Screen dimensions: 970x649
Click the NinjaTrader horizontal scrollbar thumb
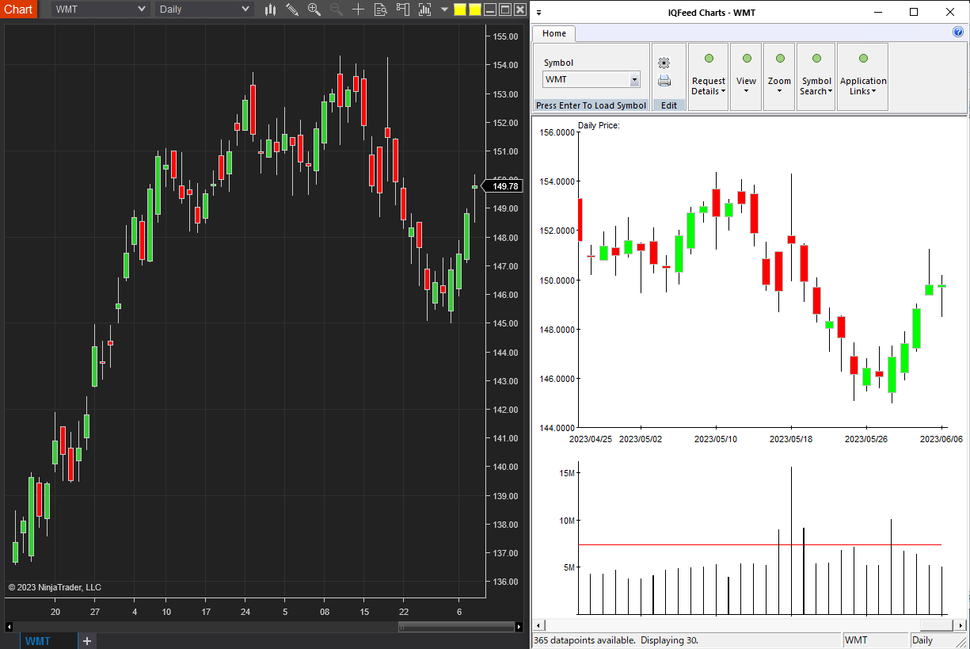click(455, 627)
